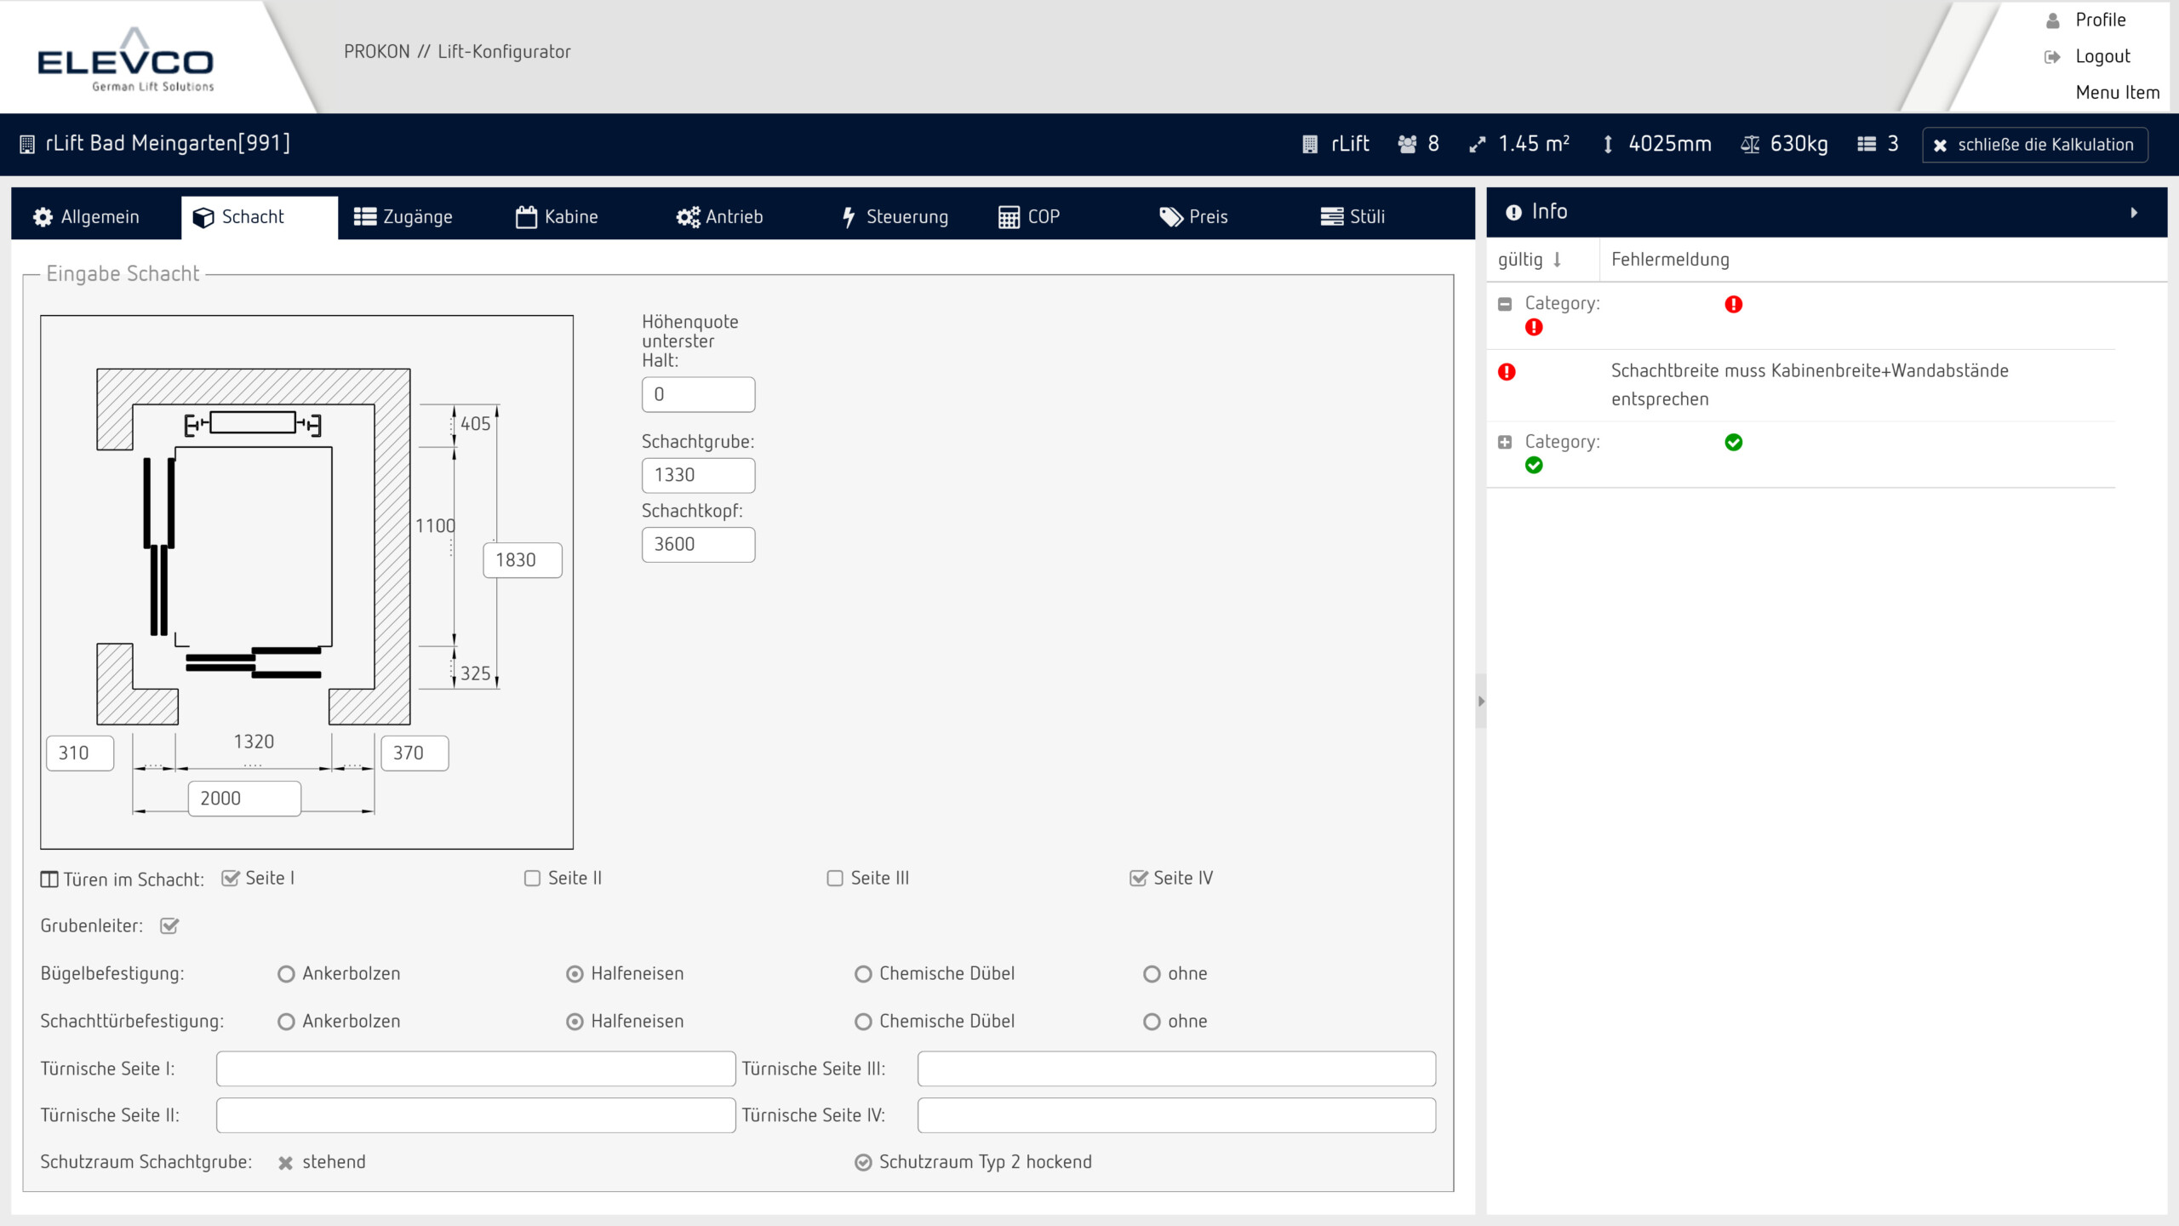Click the Menu Item link
The image size is (2179, 1226).
click(2117, 93)
